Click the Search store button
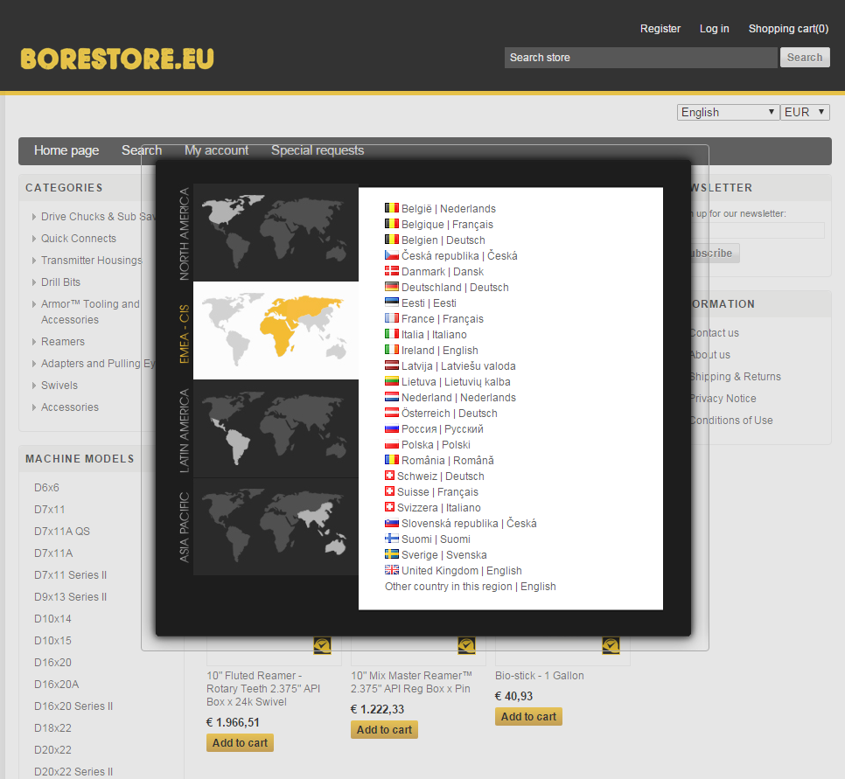The width and height of the screenshot is (845, 779). point(805,58)
